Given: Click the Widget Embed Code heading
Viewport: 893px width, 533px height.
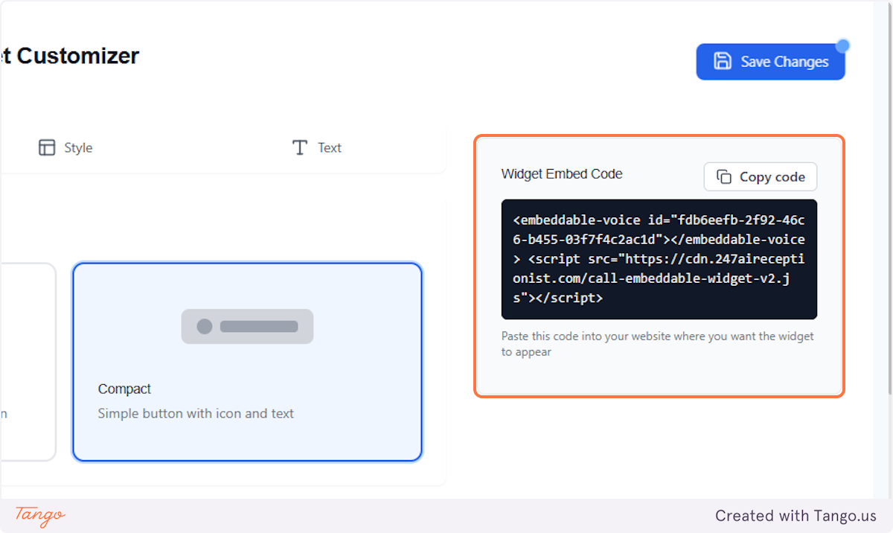Looking at the screenshot, I should click(x=561, y=173).
